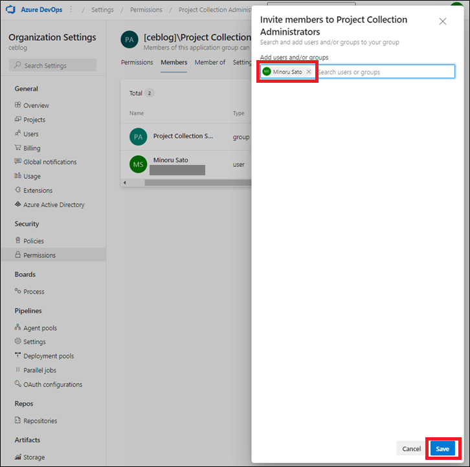Click the vertical dots menu beside Azure DevOps
The image size is (470, 467).
(71, 9)
